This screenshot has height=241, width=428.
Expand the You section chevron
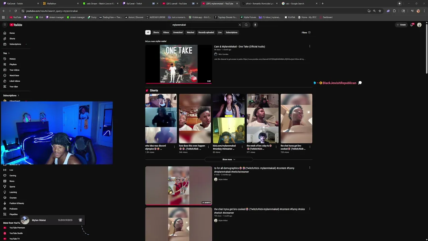coord(9,53)
